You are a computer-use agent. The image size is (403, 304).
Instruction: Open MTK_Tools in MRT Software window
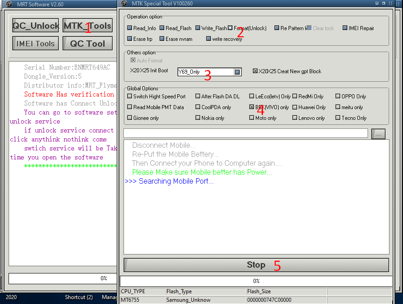[88, 26]
